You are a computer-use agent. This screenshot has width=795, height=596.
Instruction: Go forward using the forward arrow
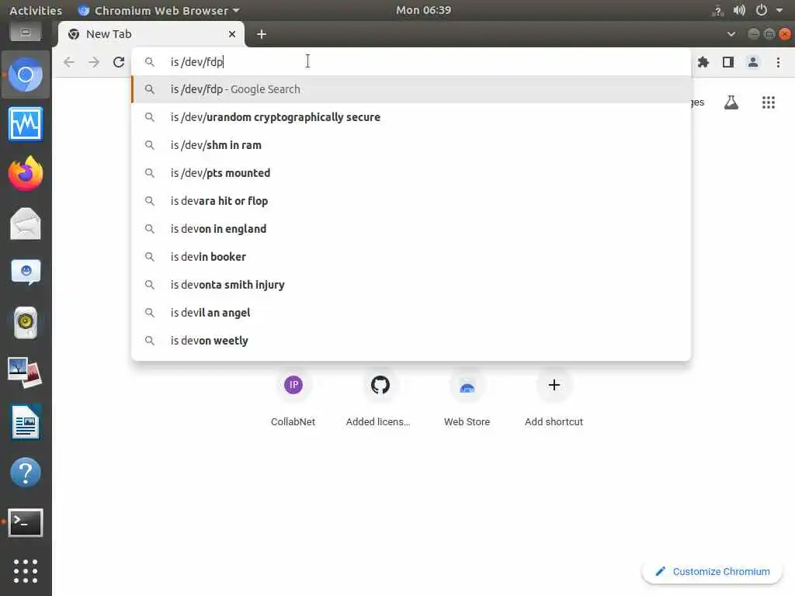tap(94, 62)
